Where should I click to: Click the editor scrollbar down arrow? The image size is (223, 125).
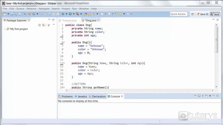[216, 87]
